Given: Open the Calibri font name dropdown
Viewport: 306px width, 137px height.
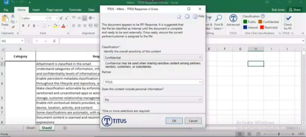Looking at the screenshot, I should pyautogui.click(x=46, y=18).
